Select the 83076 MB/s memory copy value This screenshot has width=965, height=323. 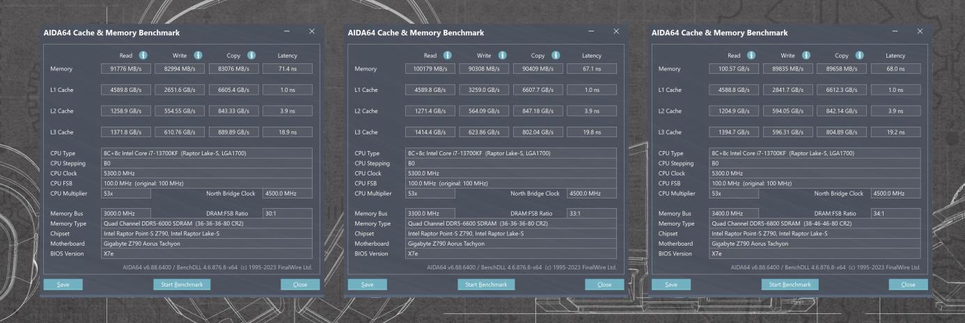(233, 69)
